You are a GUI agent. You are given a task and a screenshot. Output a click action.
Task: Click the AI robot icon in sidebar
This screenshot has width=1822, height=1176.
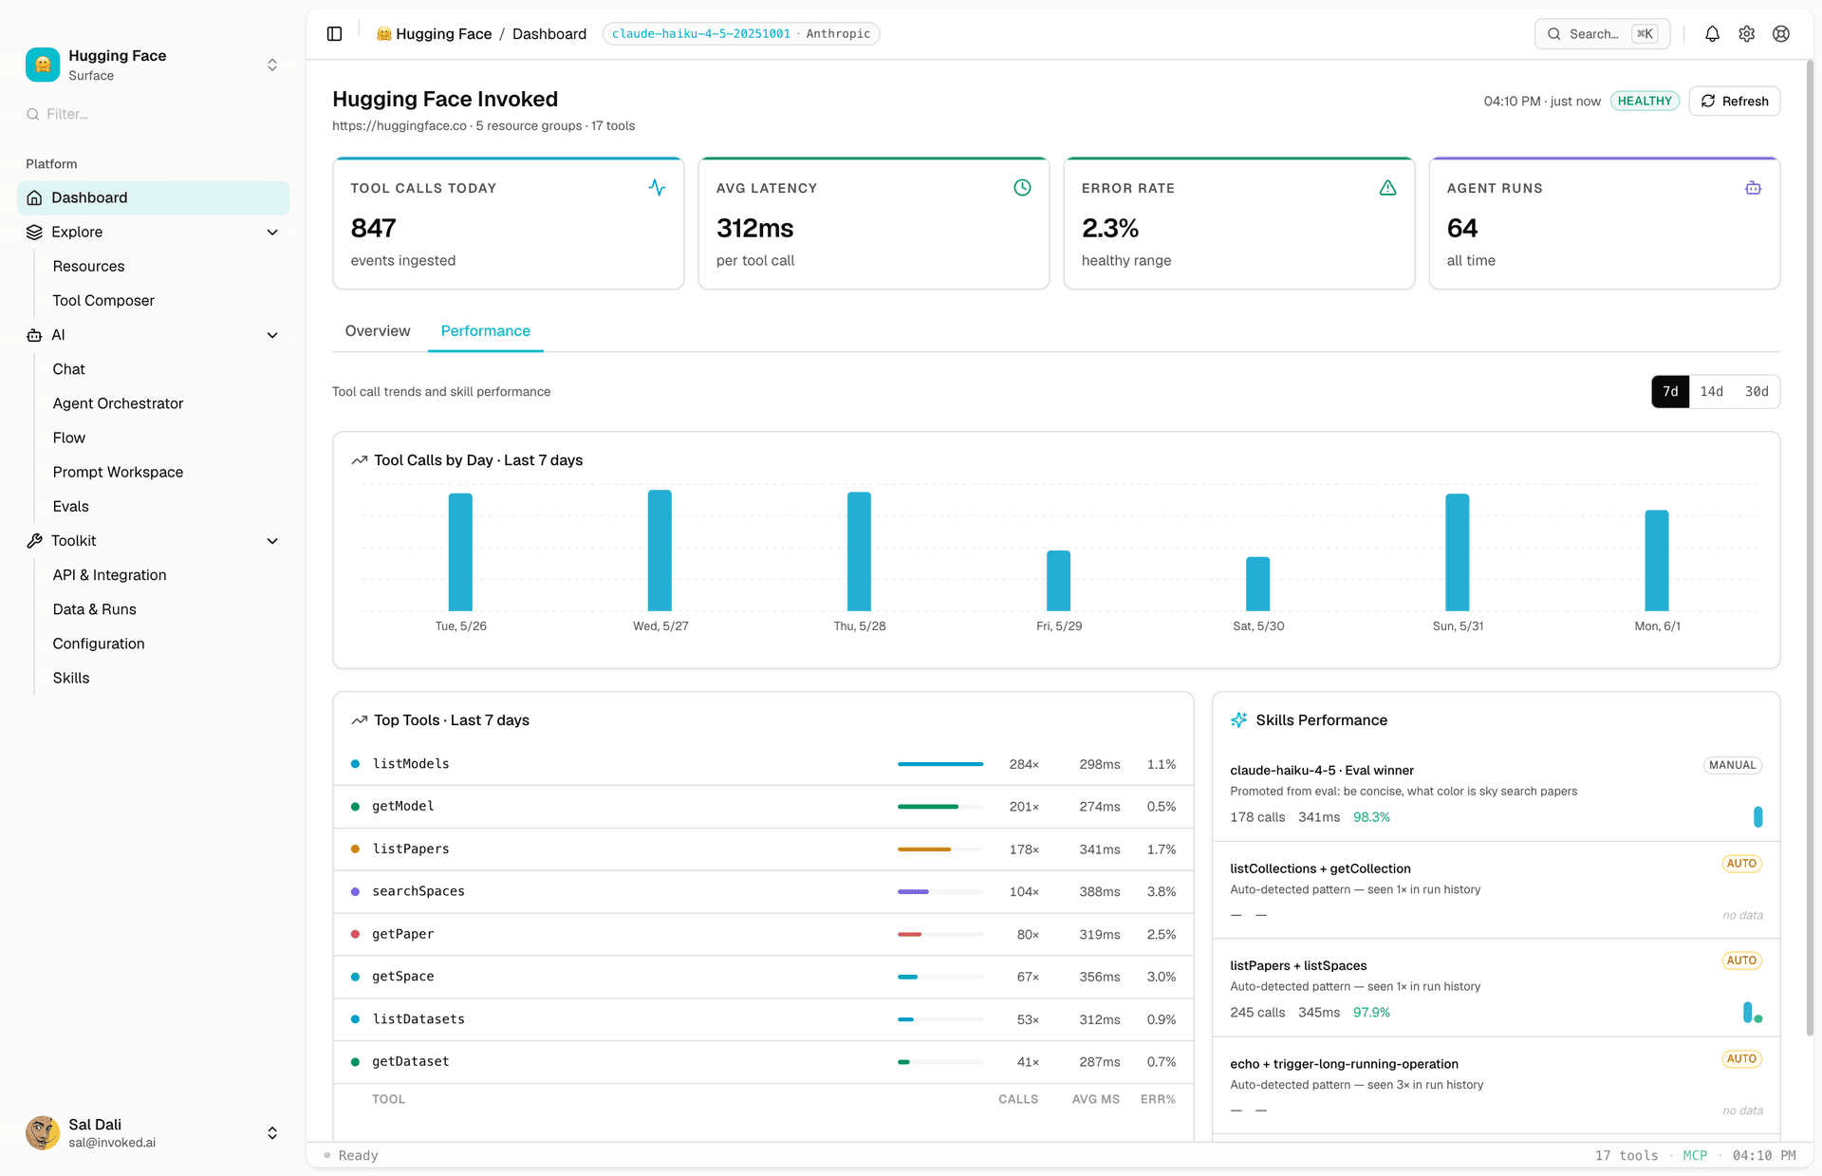pos(34,335)
